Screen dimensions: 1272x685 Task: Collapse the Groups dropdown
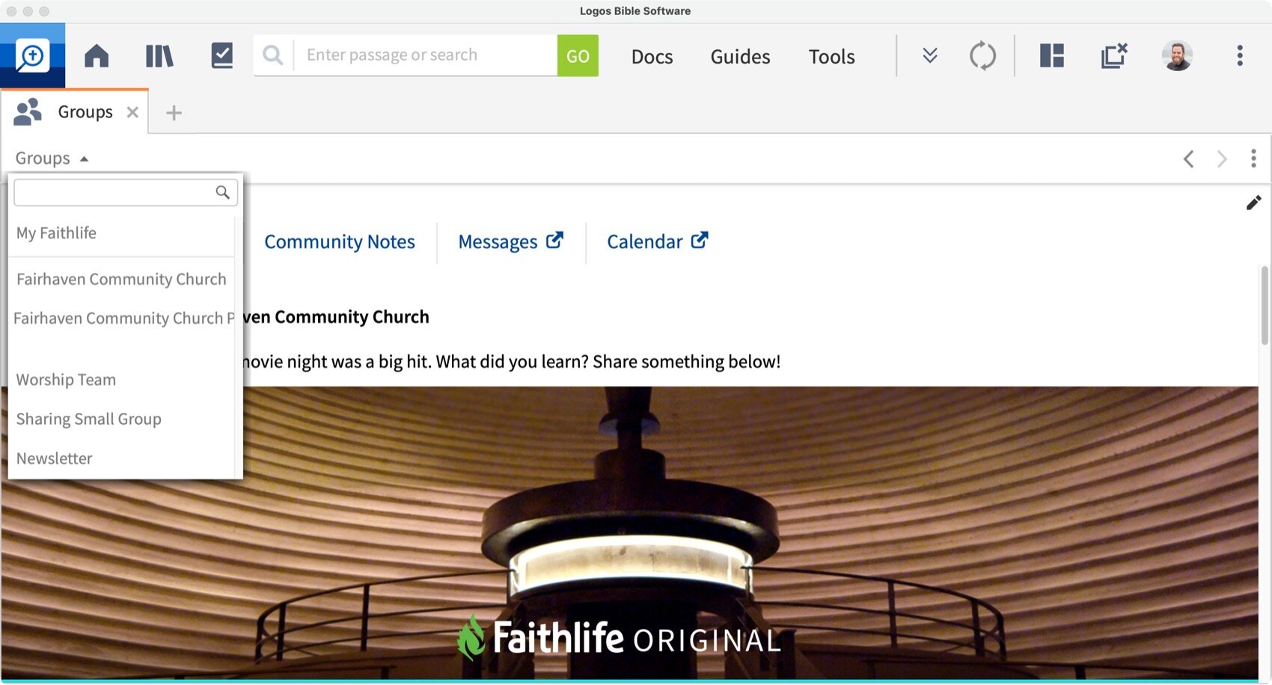click(x=52, y=159)
